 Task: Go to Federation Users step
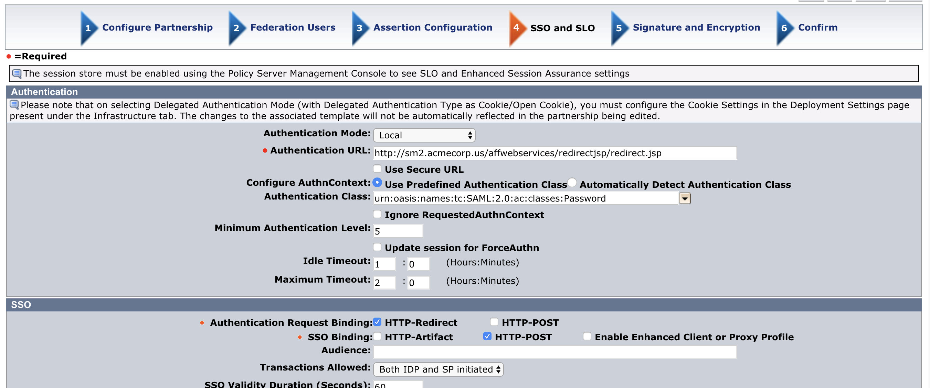click(x=293, y=27)
